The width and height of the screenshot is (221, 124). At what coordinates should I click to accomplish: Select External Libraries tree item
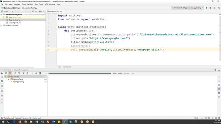tap(12, 25)
